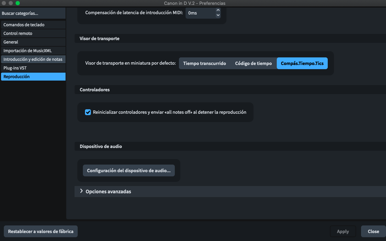Select Compás.Tiempo.Tics display option
The height and width of the screenshot is (241, 386).
tap(302, 64)
